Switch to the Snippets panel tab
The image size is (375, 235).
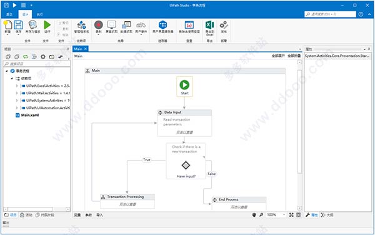point(45,215)
